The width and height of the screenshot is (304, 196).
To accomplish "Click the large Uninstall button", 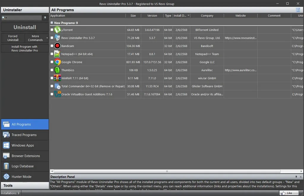I will click(x=25, y=27).
